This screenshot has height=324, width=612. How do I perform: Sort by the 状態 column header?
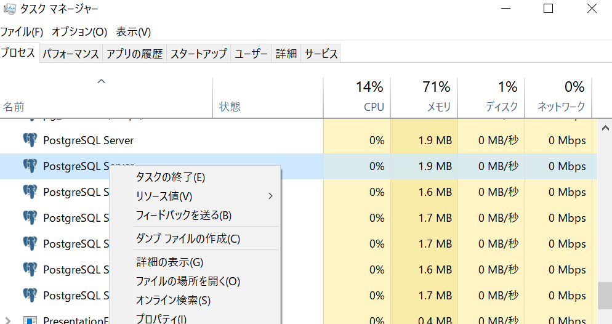coord(268,97)
